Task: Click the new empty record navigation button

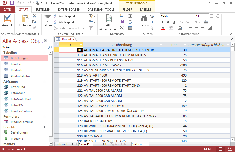Action: (x=105, y=144)
